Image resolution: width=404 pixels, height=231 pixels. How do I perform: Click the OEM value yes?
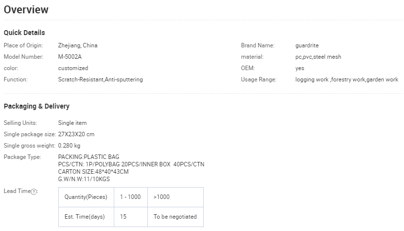click(x=300, y=68)
